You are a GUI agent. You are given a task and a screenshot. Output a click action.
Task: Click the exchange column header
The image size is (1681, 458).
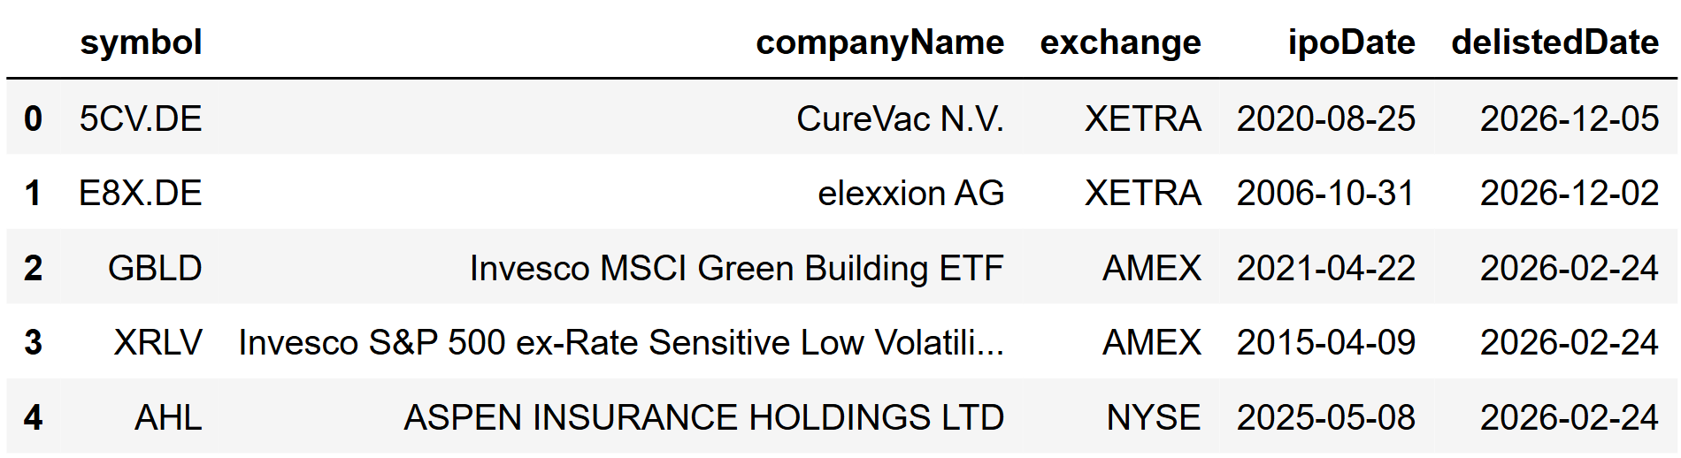tap(1120, 42)
